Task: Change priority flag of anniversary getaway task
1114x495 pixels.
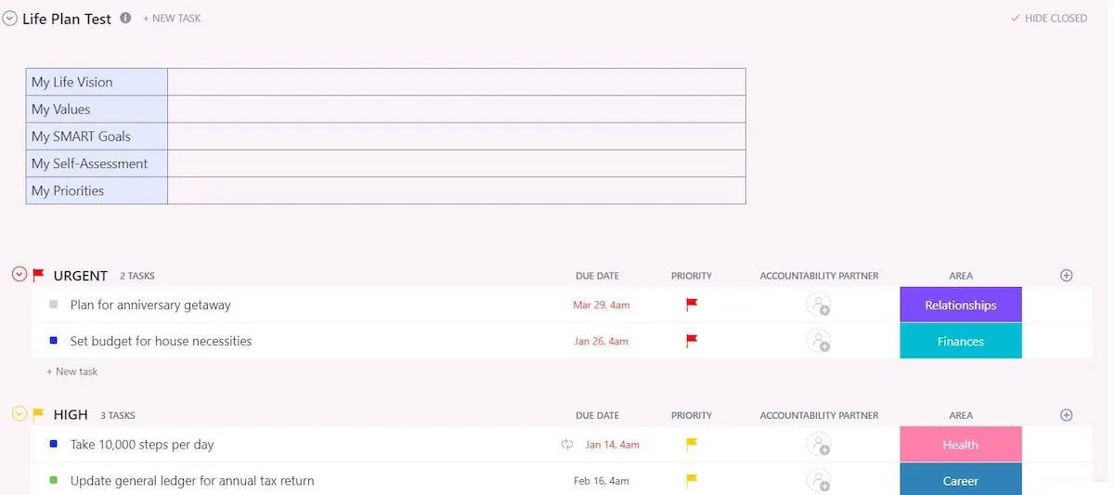Action: point(692,305)
